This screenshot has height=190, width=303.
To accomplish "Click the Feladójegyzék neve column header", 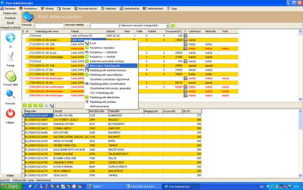I will [47, 31].
